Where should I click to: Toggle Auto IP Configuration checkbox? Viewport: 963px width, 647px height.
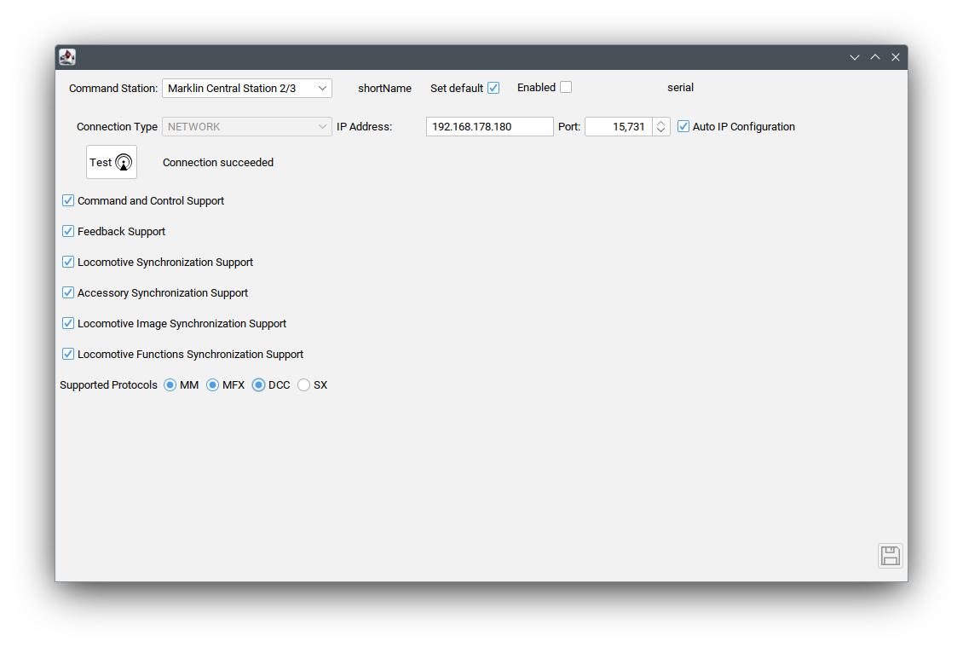click(683, 126)
